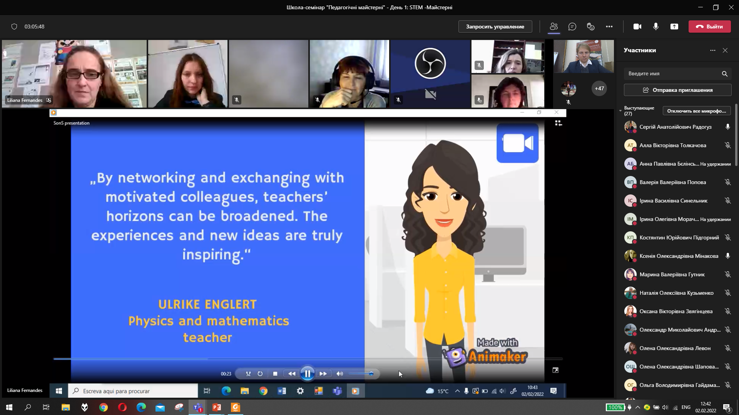The width and height of the screenshot is (739, 415).
Task: Toggle mic for Алла Вікторівна Толкачова
Action: [727, 145]
